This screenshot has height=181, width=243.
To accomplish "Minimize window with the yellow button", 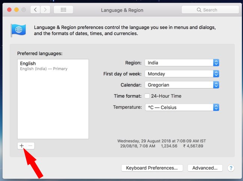I will pyautogui.click(x=16, y=10).
